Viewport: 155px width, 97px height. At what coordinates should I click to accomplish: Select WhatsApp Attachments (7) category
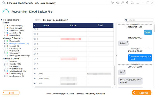20,56
